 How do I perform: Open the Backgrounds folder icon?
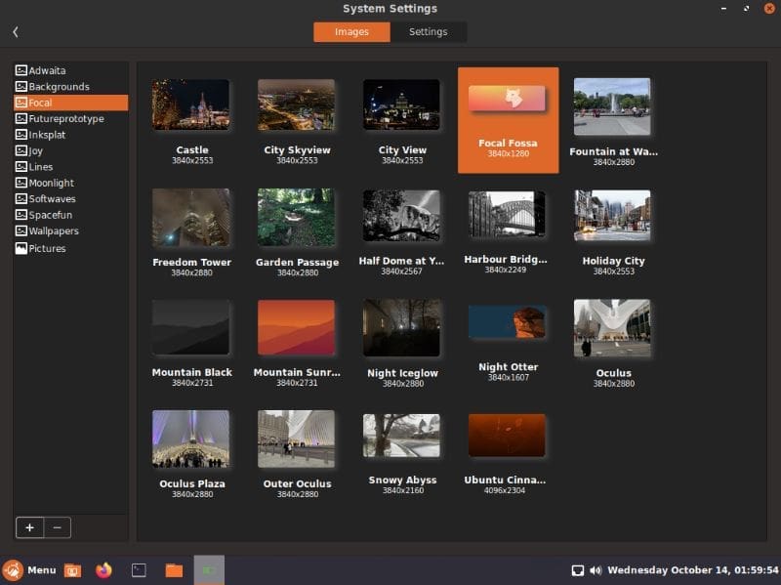(21, 86)
